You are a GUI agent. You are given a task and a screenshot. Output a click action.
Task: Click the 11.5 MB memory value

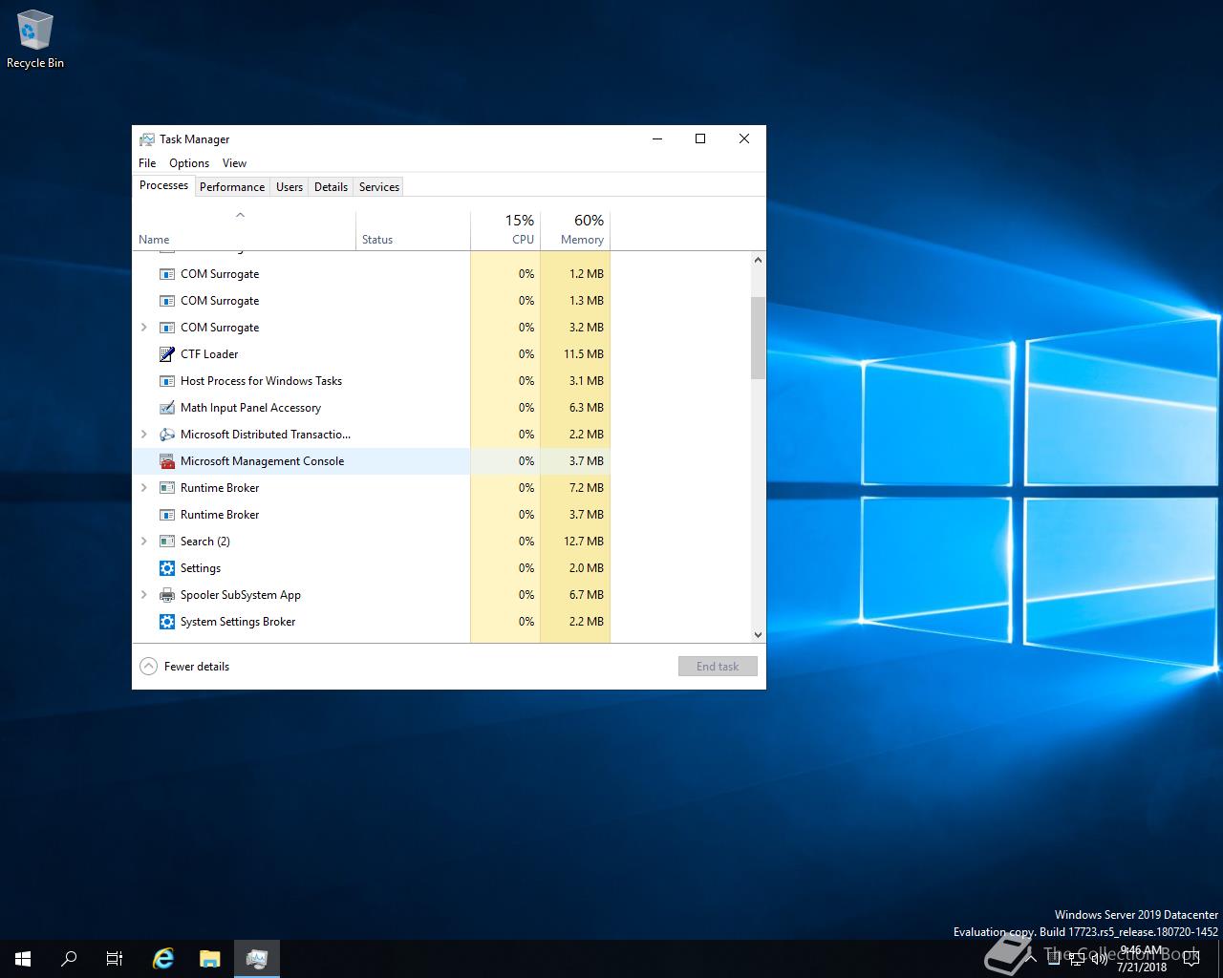coord(583,354)
